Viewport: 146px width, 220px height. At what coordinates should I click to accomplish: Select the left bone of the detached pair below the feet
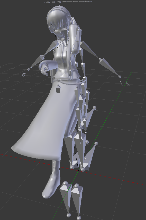(x=65, y=199)
